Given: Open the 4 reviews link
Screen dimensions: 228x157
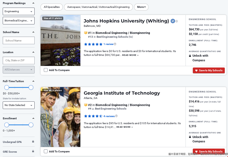Looking at the screenshot, I should tap(109, 116).
